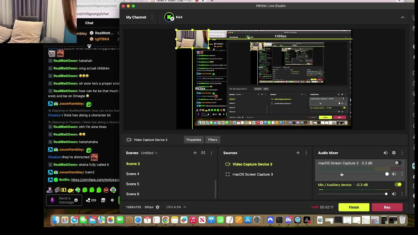The image size is (418, 235).
Task: Open Sources panel three-dot menu
Action: [306, 153]
